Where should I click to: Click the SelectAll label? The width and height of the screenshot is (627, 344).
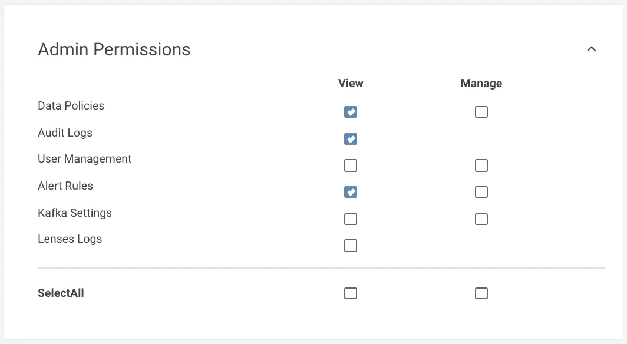[x=61, y=293]
